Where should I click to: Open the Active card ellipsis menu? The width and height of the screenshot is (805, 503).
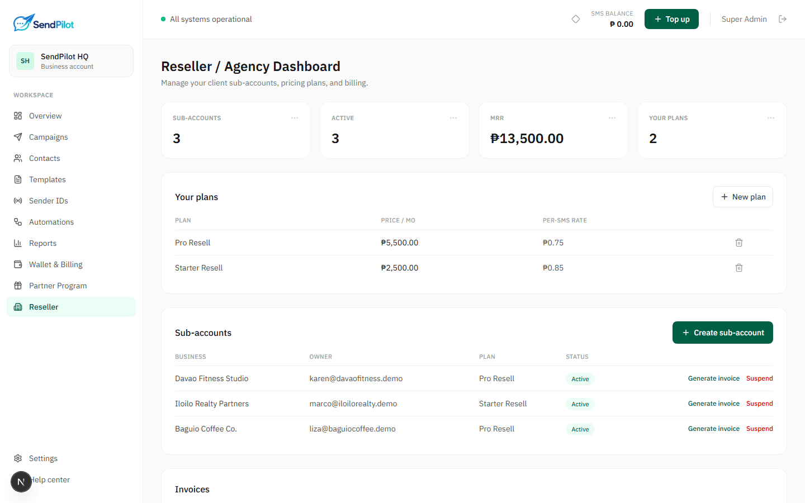(x=453, y=118)
